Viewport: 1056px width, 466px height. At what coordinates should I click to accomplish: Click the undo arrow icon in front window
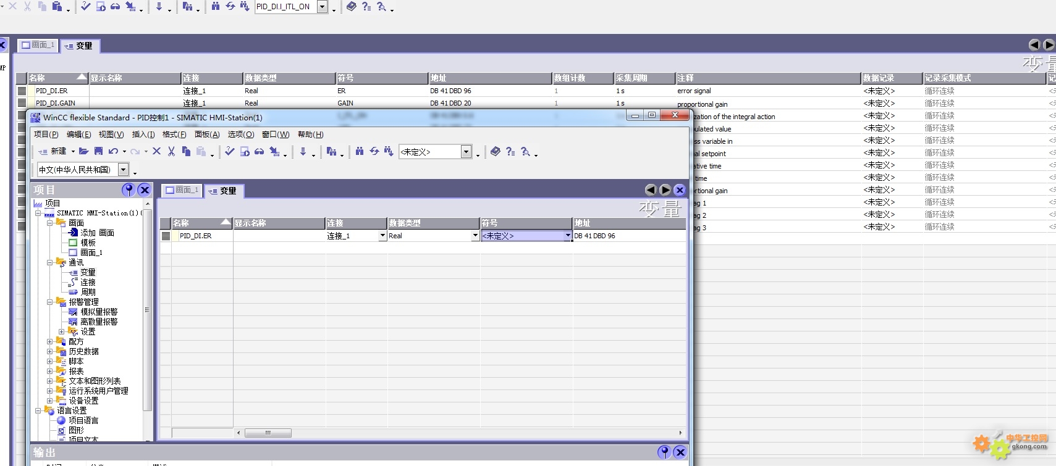113,151
